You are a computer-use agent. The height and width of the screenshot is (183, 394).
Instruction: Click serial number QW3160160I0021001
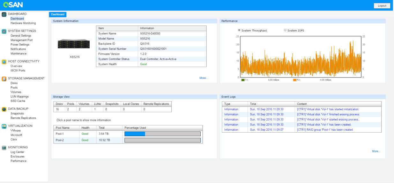(153, 49)
